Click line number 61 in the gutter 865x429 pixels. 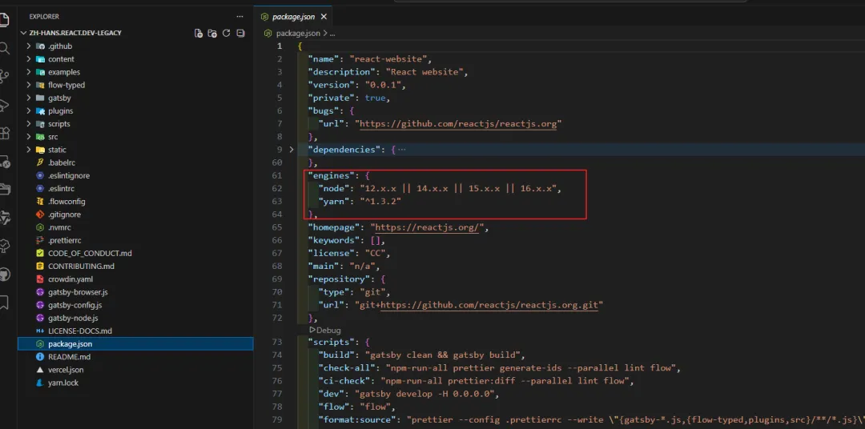tap(277, 175)
